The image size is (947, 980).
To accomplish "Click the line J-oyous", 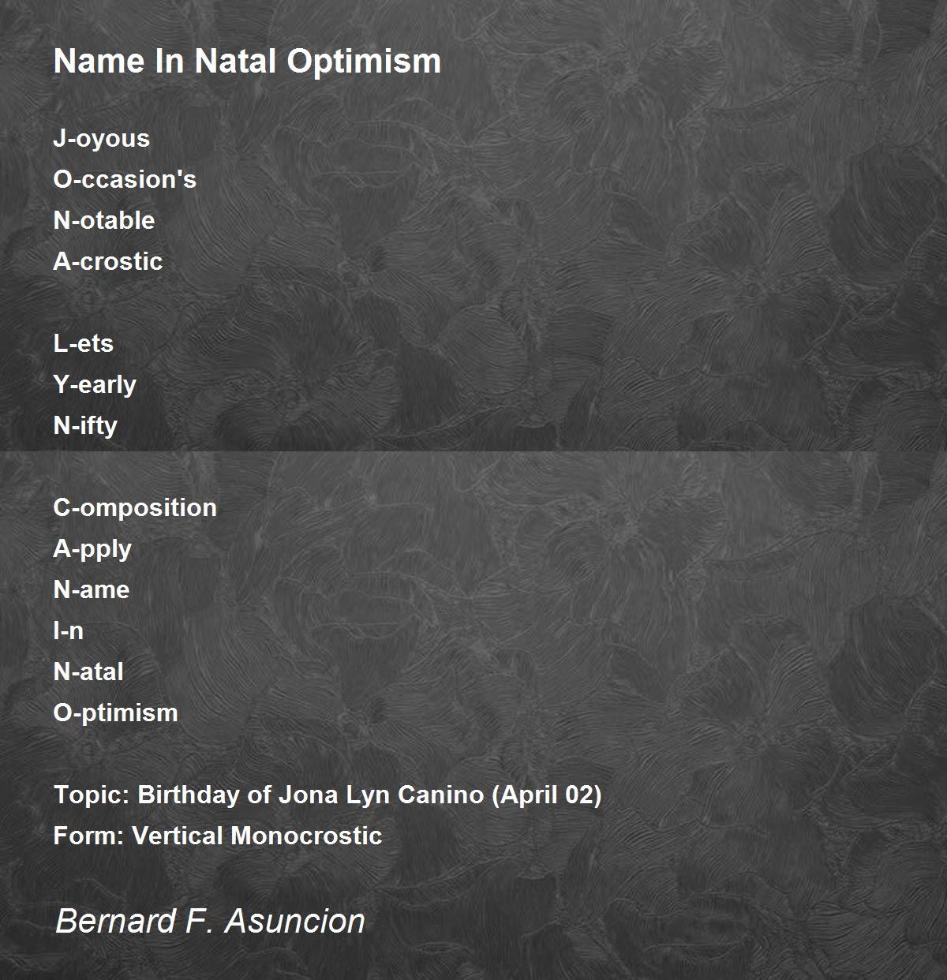I will tap(101, 139).
